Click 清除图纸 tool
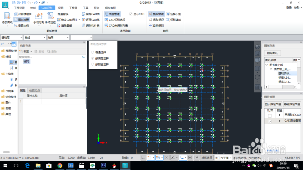 point(65,25)
